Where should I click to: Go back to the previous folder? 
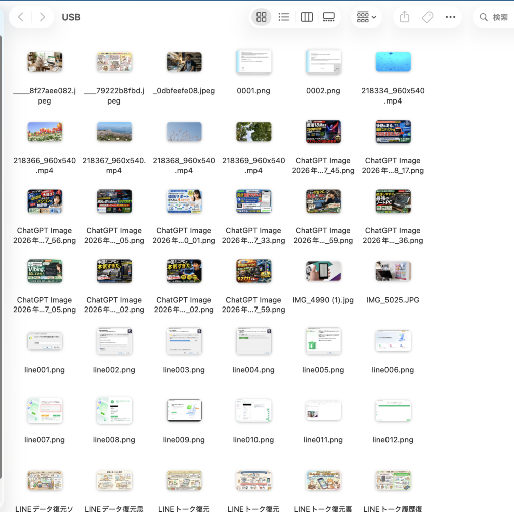[20, 17]
